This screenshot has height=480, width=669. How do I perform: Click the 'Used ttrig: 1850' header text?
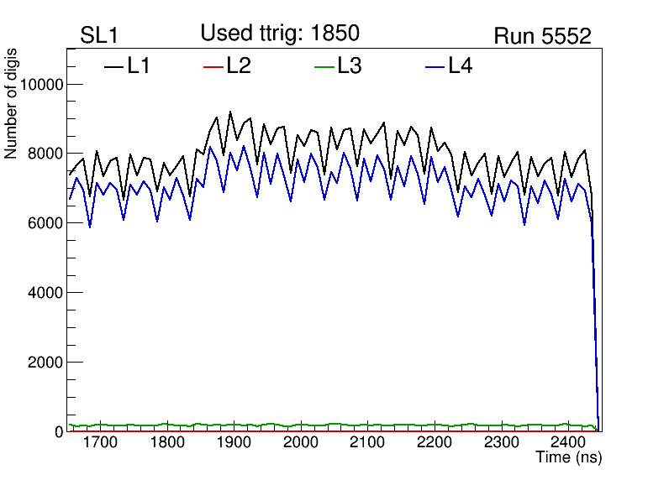pos(280,33)
